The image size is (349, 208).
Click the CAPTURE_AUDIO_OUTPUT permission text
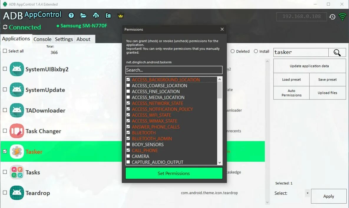pos(157,162)
